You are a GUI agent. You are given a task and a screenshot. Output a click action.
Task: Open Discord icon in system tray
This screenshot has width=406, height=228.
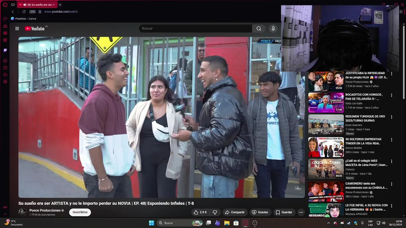[x=342, y=223]
